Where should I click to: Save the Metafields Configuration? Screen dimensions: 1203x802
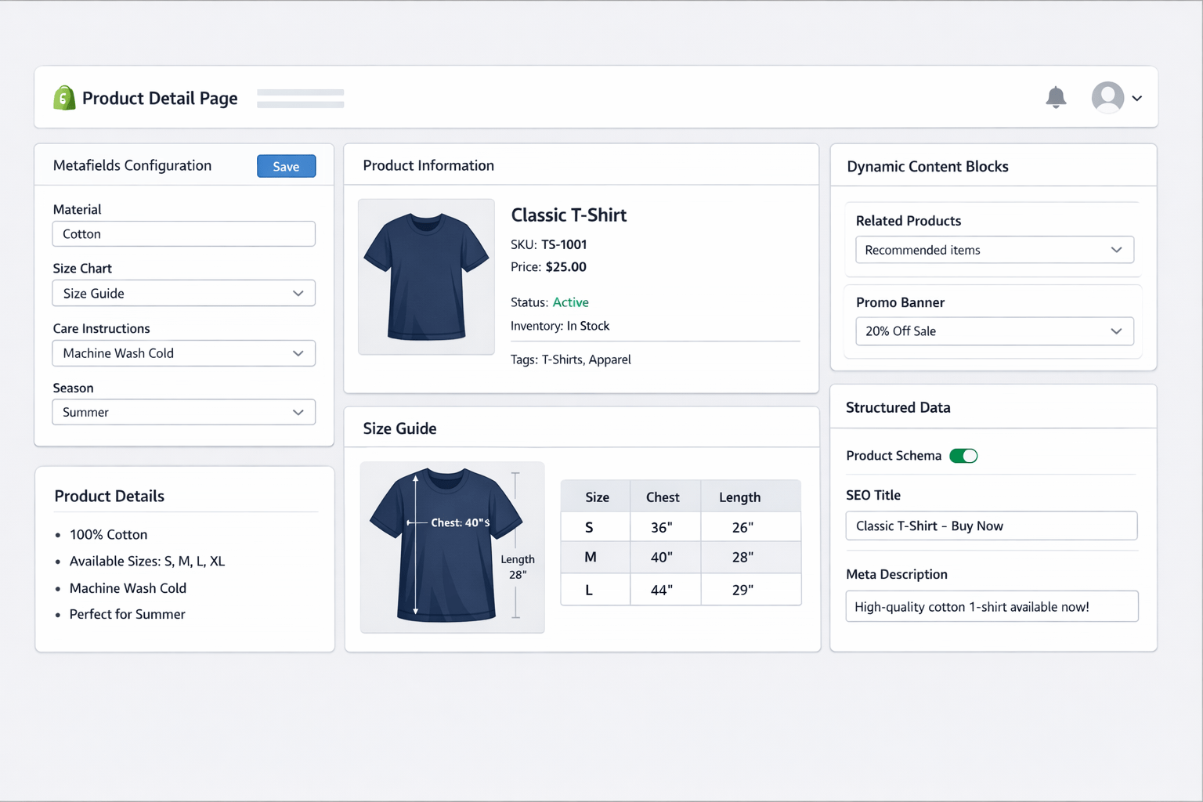(286, 166)
